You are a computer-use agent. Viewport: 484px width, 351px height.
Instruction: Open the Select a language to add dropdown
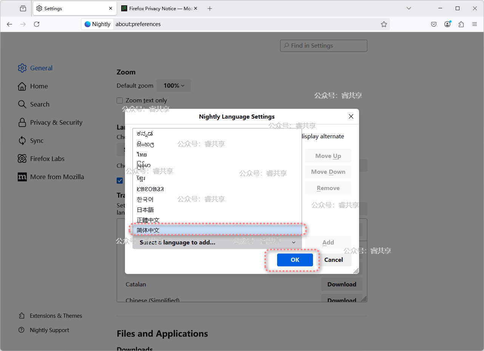pyautogui.click(x=217, y=243)
